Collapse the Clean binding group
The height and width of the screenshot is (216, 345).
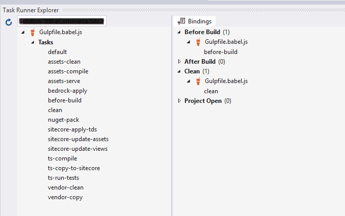click(179, 71)
